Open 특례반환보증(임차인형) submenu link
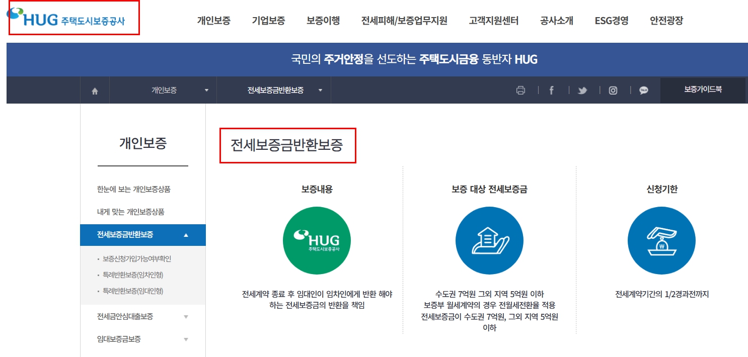The height and width of the screenshot is (357, 748). 133,275
